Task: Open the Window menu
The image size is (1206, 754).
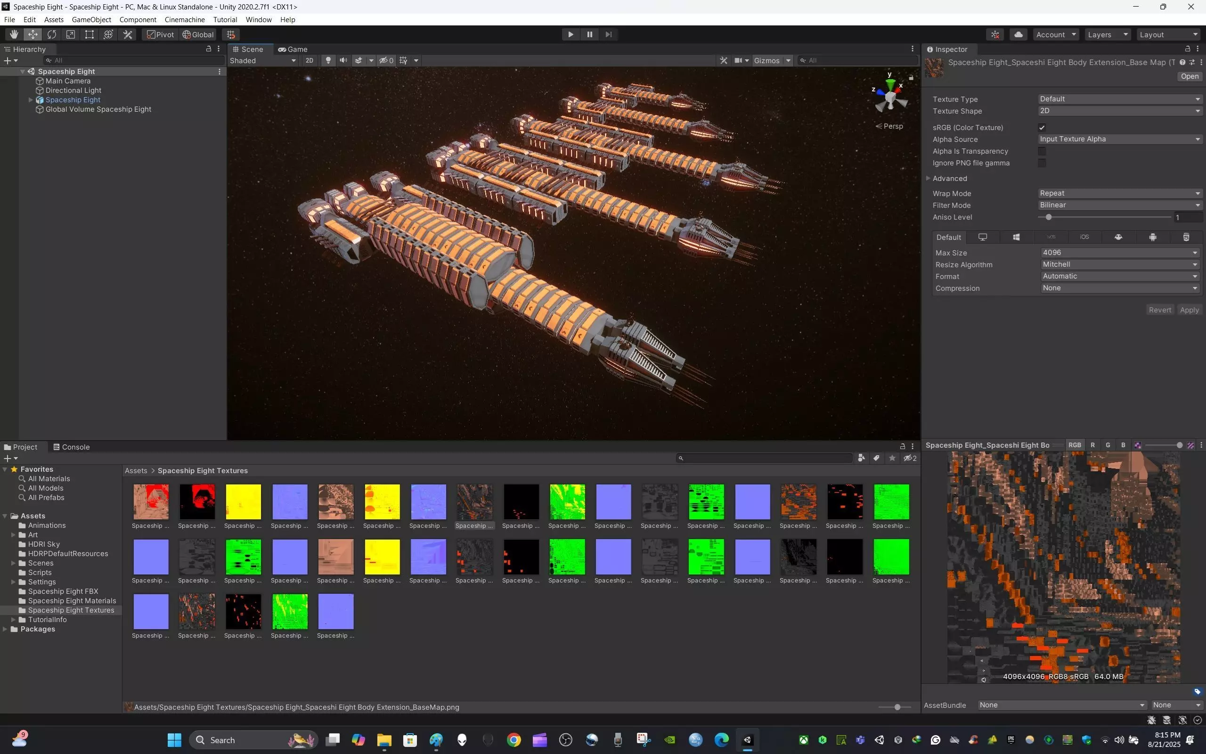Action: pos(259,19)
